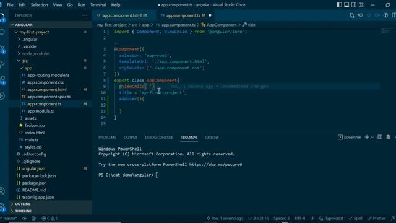Click the LF end-of-line status
This screenshot has width=396, height=223.
tap(312, 218)
